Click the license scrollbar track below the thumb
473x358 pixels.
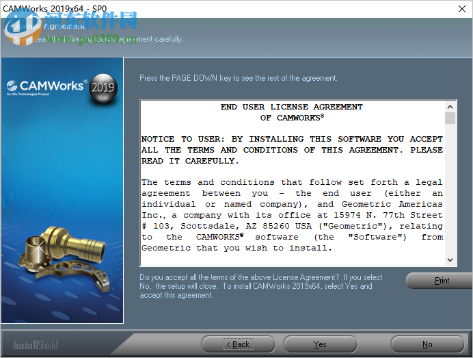[450, 189]
